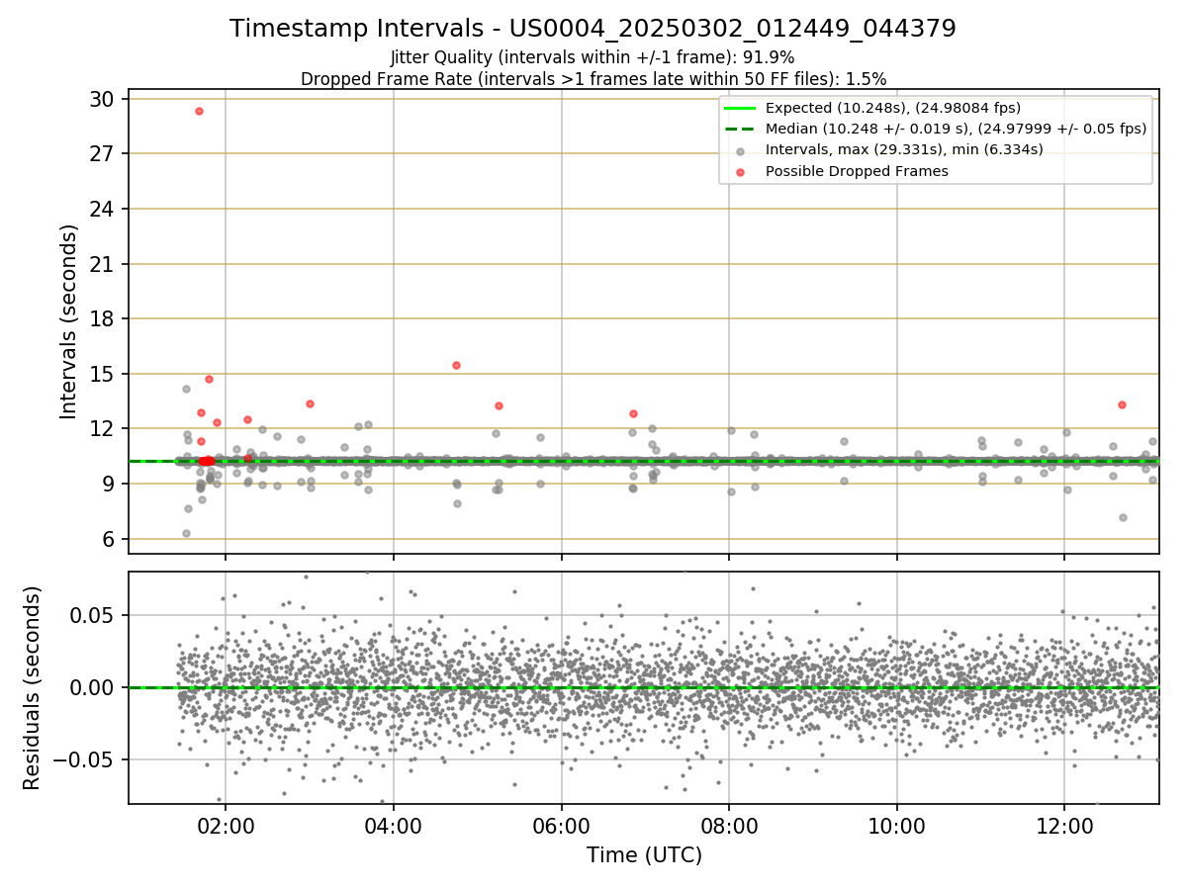Click the plot title Timestamp Intervals text
The width and height of the screenshot is (1187, 890).
point(593,29)
